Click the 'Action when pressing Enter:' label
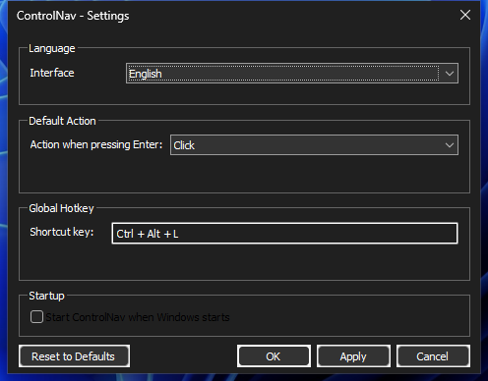The image size is (488, 381). pos(96,144)
